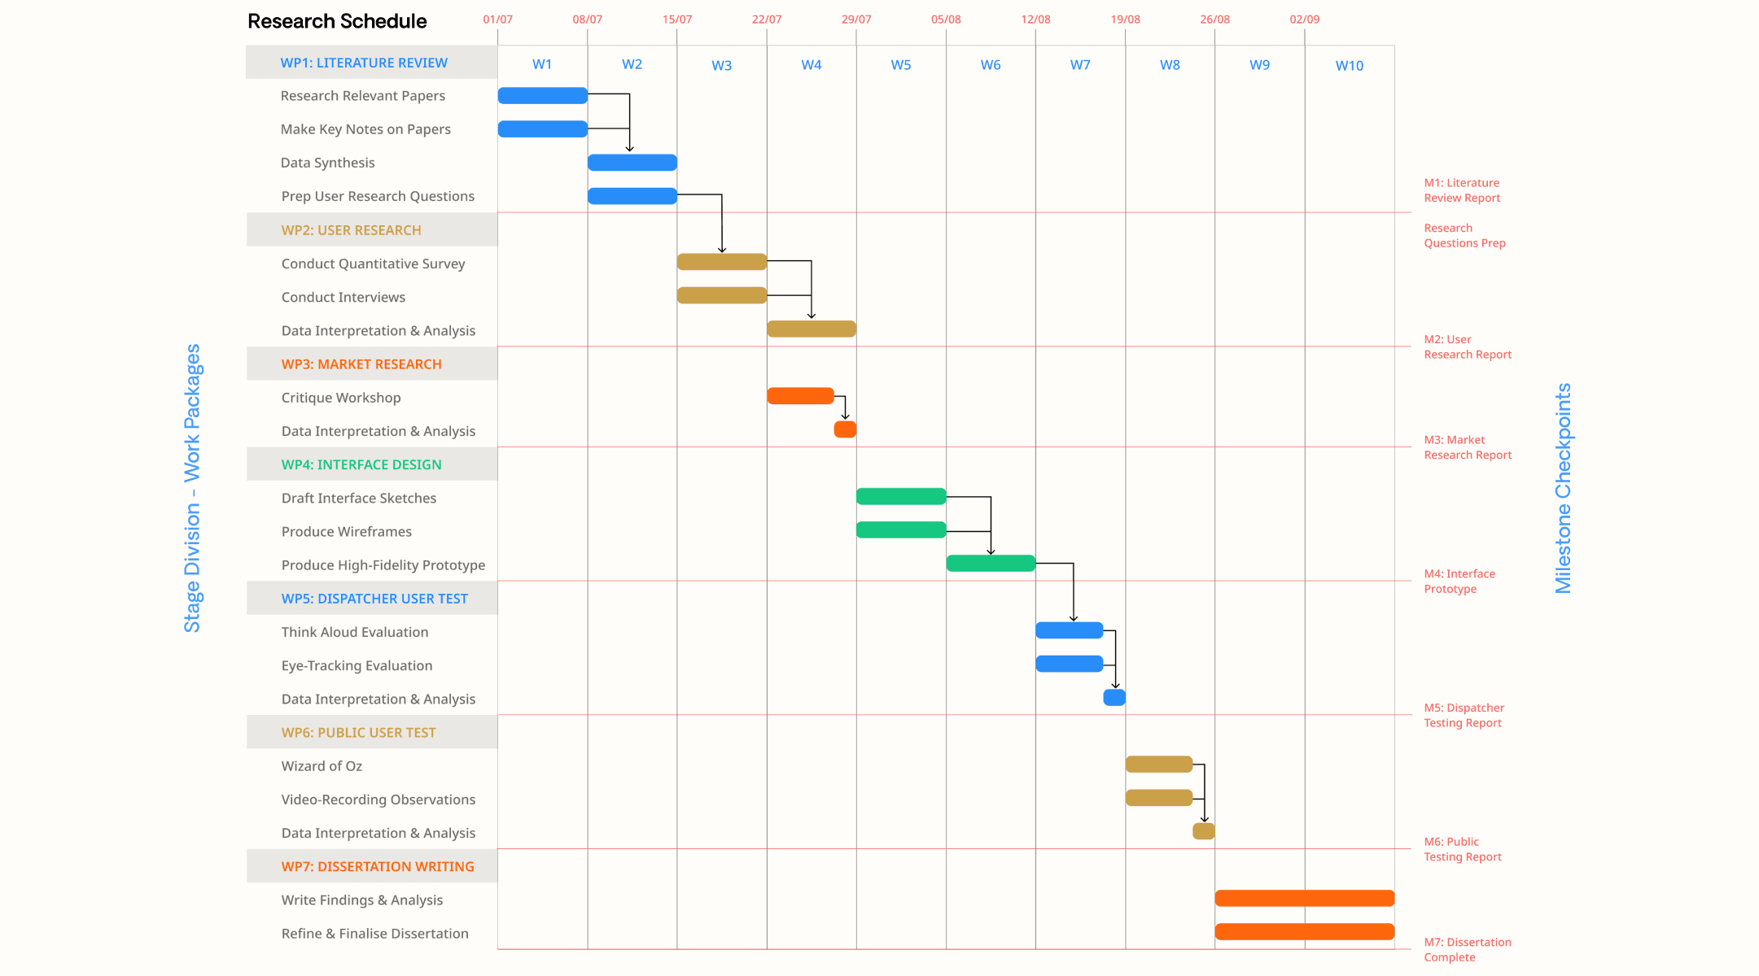Viewport: 1759px width, 976px height.
Task: Click the Research Questions Prep milestone
Action: tap(1464, 236)
